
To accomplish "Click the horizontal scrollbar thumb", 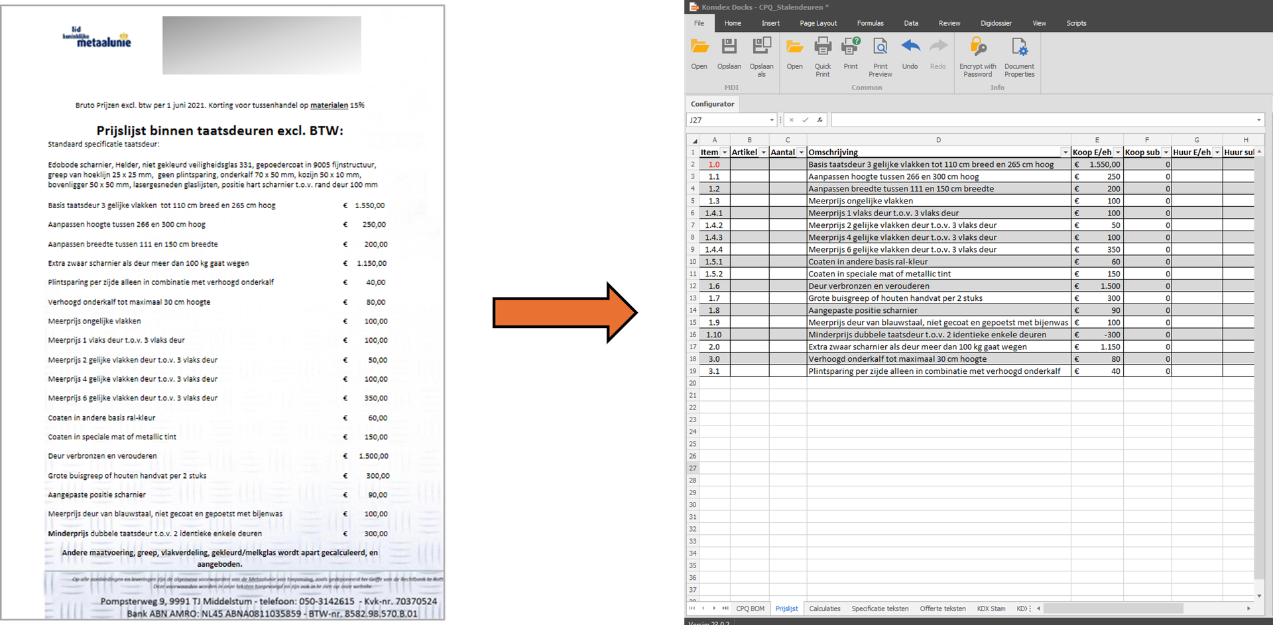I will (1114, 608).
